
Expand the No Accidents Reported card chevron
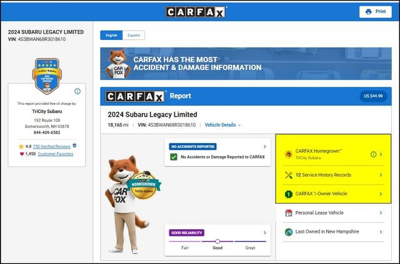pos(265,147)
